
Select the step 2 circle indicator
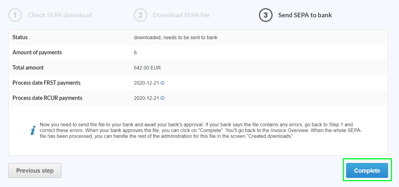click(x=140, y=15)
